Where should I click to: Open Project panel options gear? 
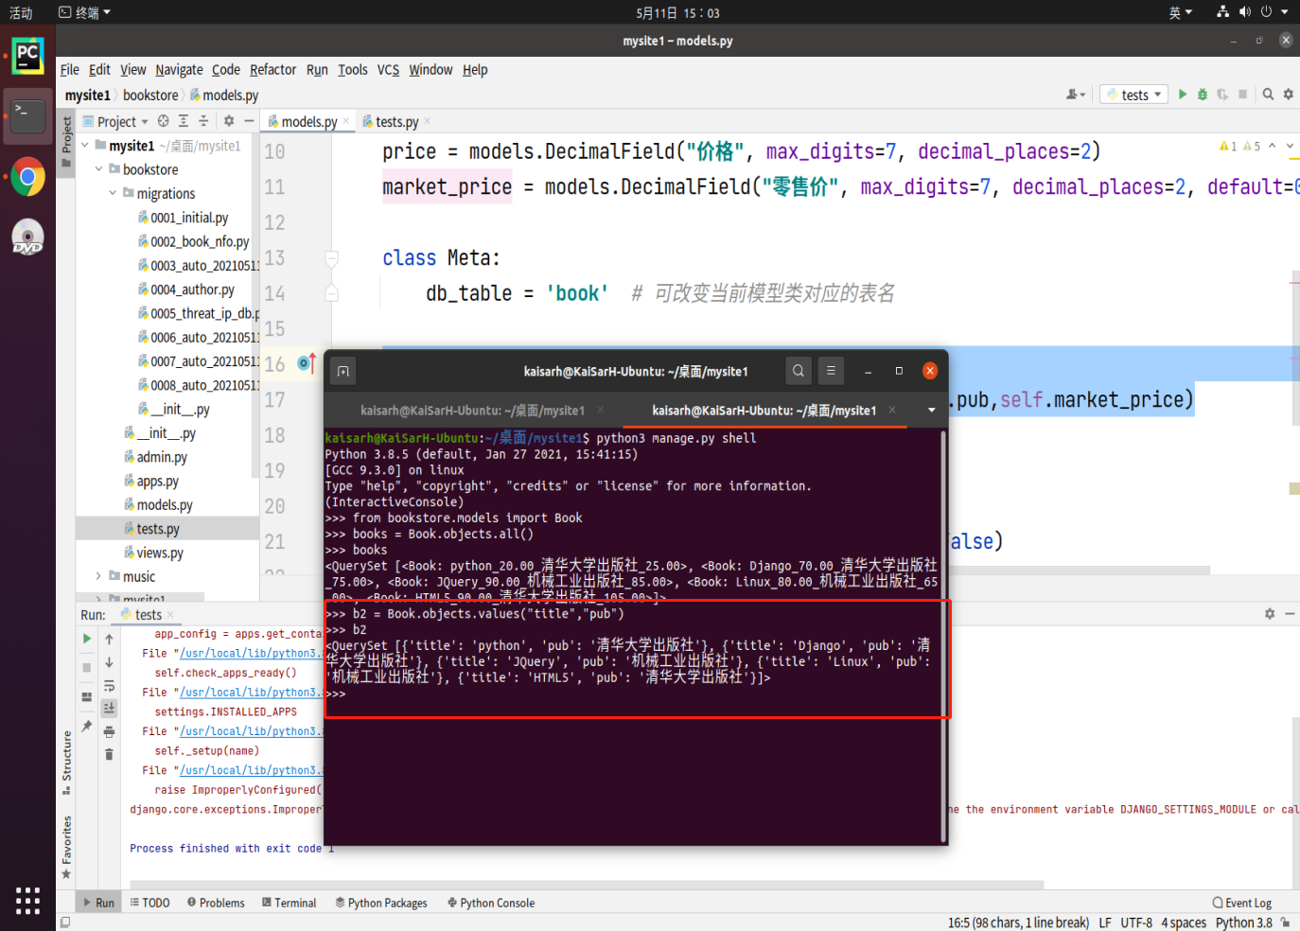click(229, 121)
